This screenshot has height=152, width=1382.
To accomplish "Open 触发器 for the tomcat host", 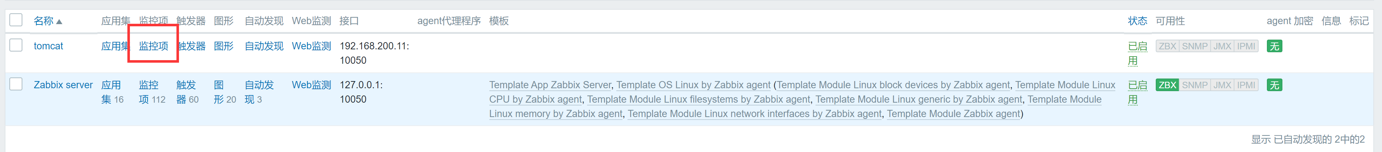I will point(192,46).
